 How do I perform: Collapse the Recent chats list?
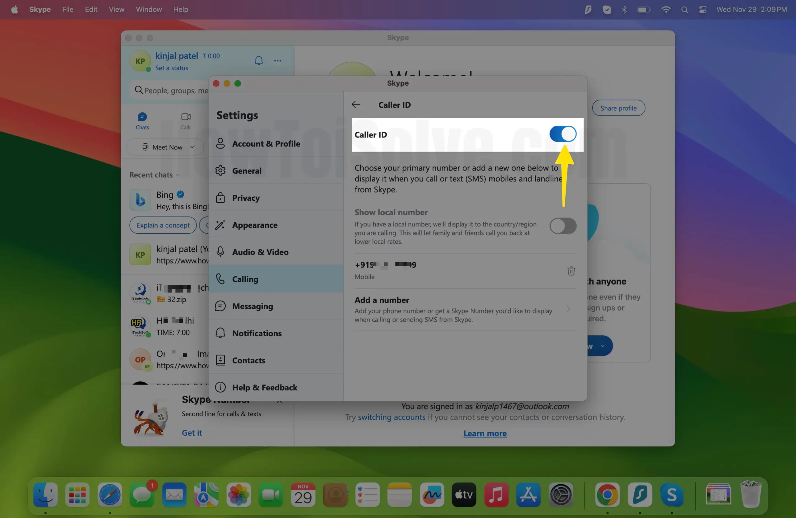[x=178, y=175]
